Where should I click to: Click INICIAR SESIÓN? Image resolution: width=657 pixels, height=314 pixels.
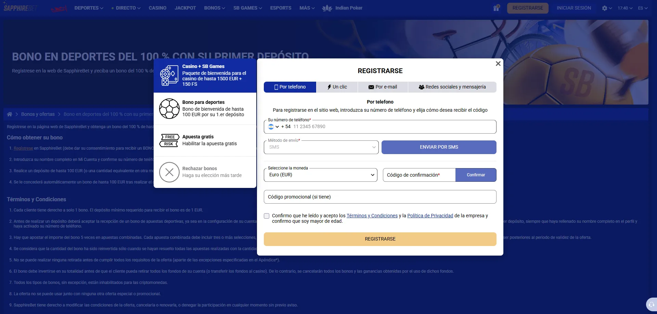click(x=574, y=8)
